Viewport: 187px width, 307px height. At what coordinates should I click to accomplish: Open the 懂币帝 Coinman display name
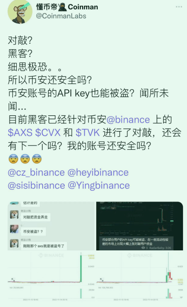[67, 7]
